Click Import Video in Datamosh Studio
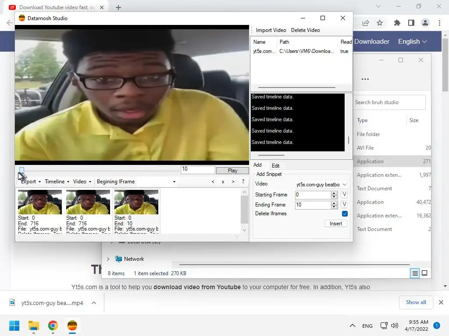 coord(271,30)
